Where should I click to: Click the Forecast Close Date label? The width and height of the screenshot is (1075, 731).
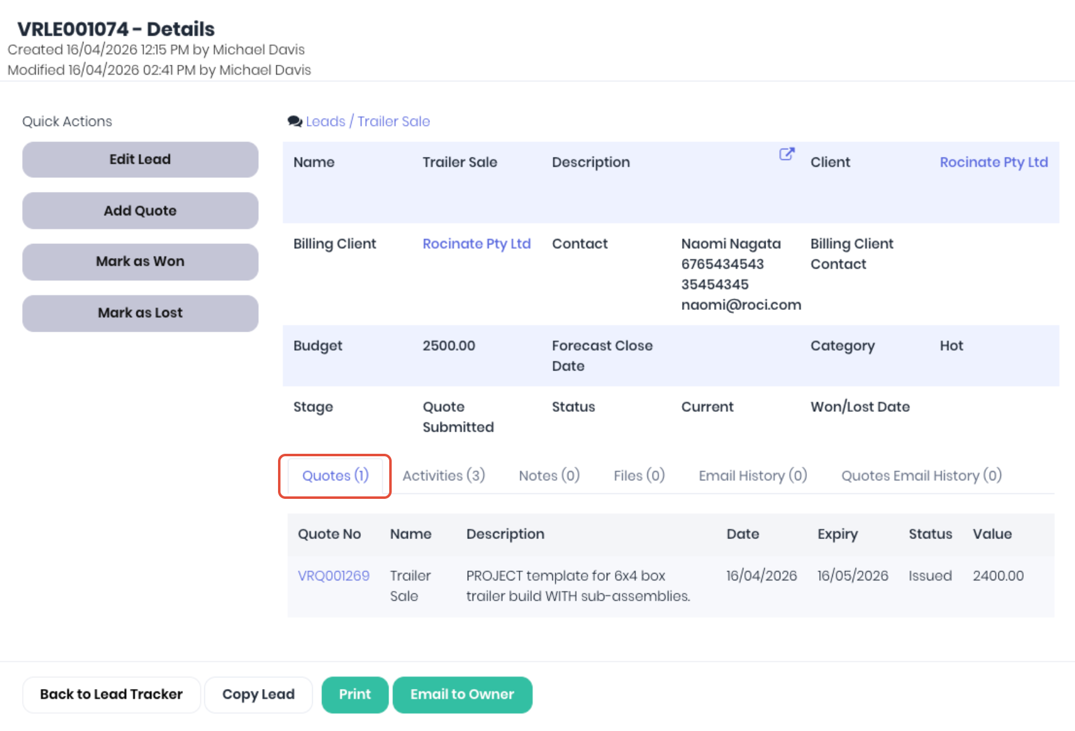pyautogui.click(x=602, y=356)
